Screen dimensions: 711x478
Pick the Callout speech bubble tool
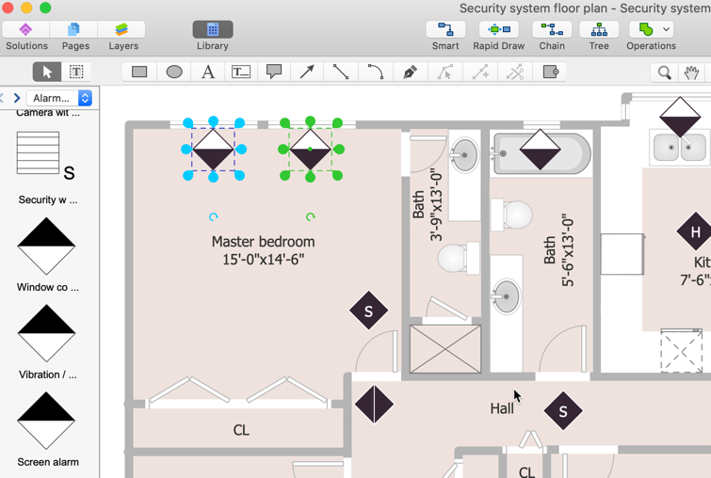pos(274,72)
